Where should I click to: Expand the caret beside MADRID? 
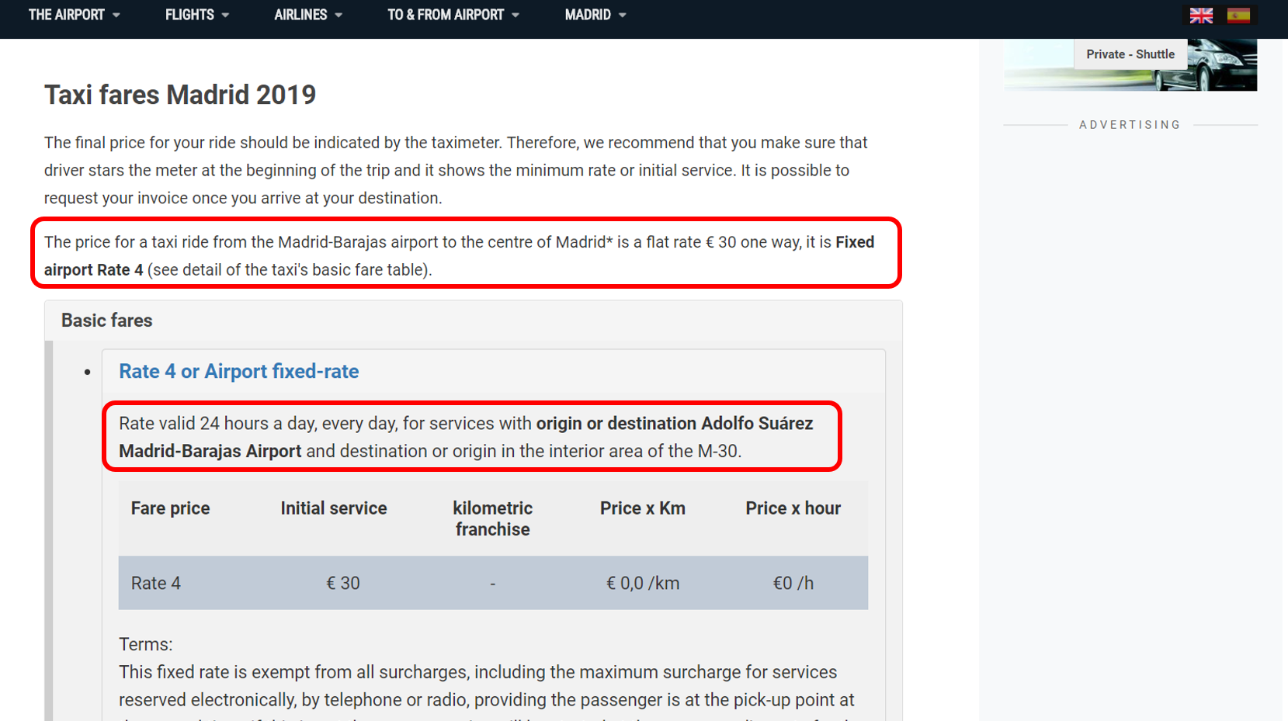pos(623,16)
